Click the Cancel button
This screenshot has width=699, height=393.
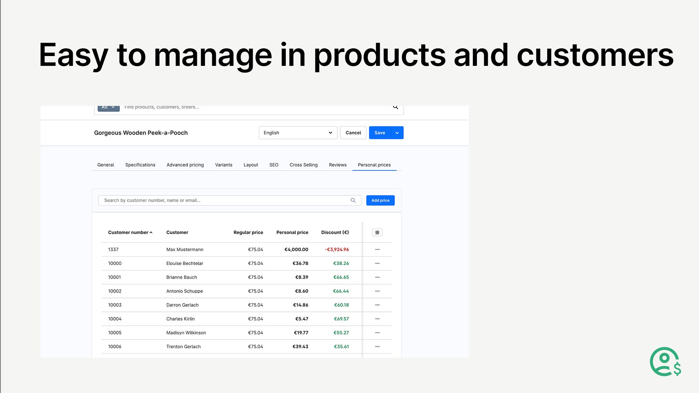353,133
